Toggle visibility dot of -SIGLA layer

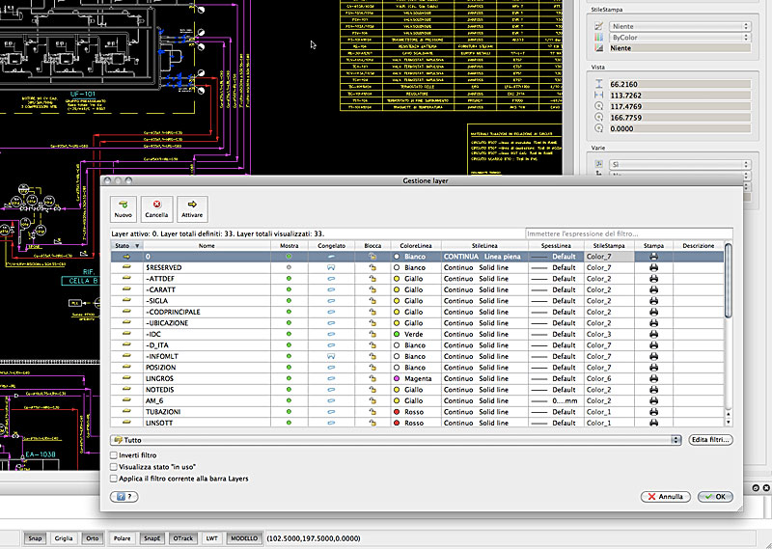(x=289, y=301)
